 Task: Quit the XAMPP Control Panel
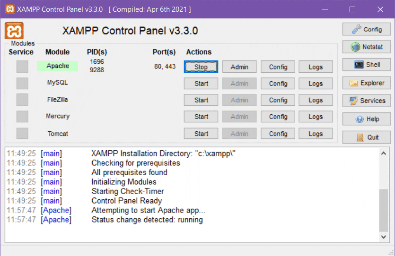367,137
